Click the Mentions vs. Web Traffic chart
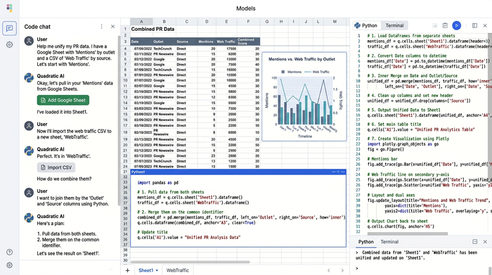 (x=304, y=96)
